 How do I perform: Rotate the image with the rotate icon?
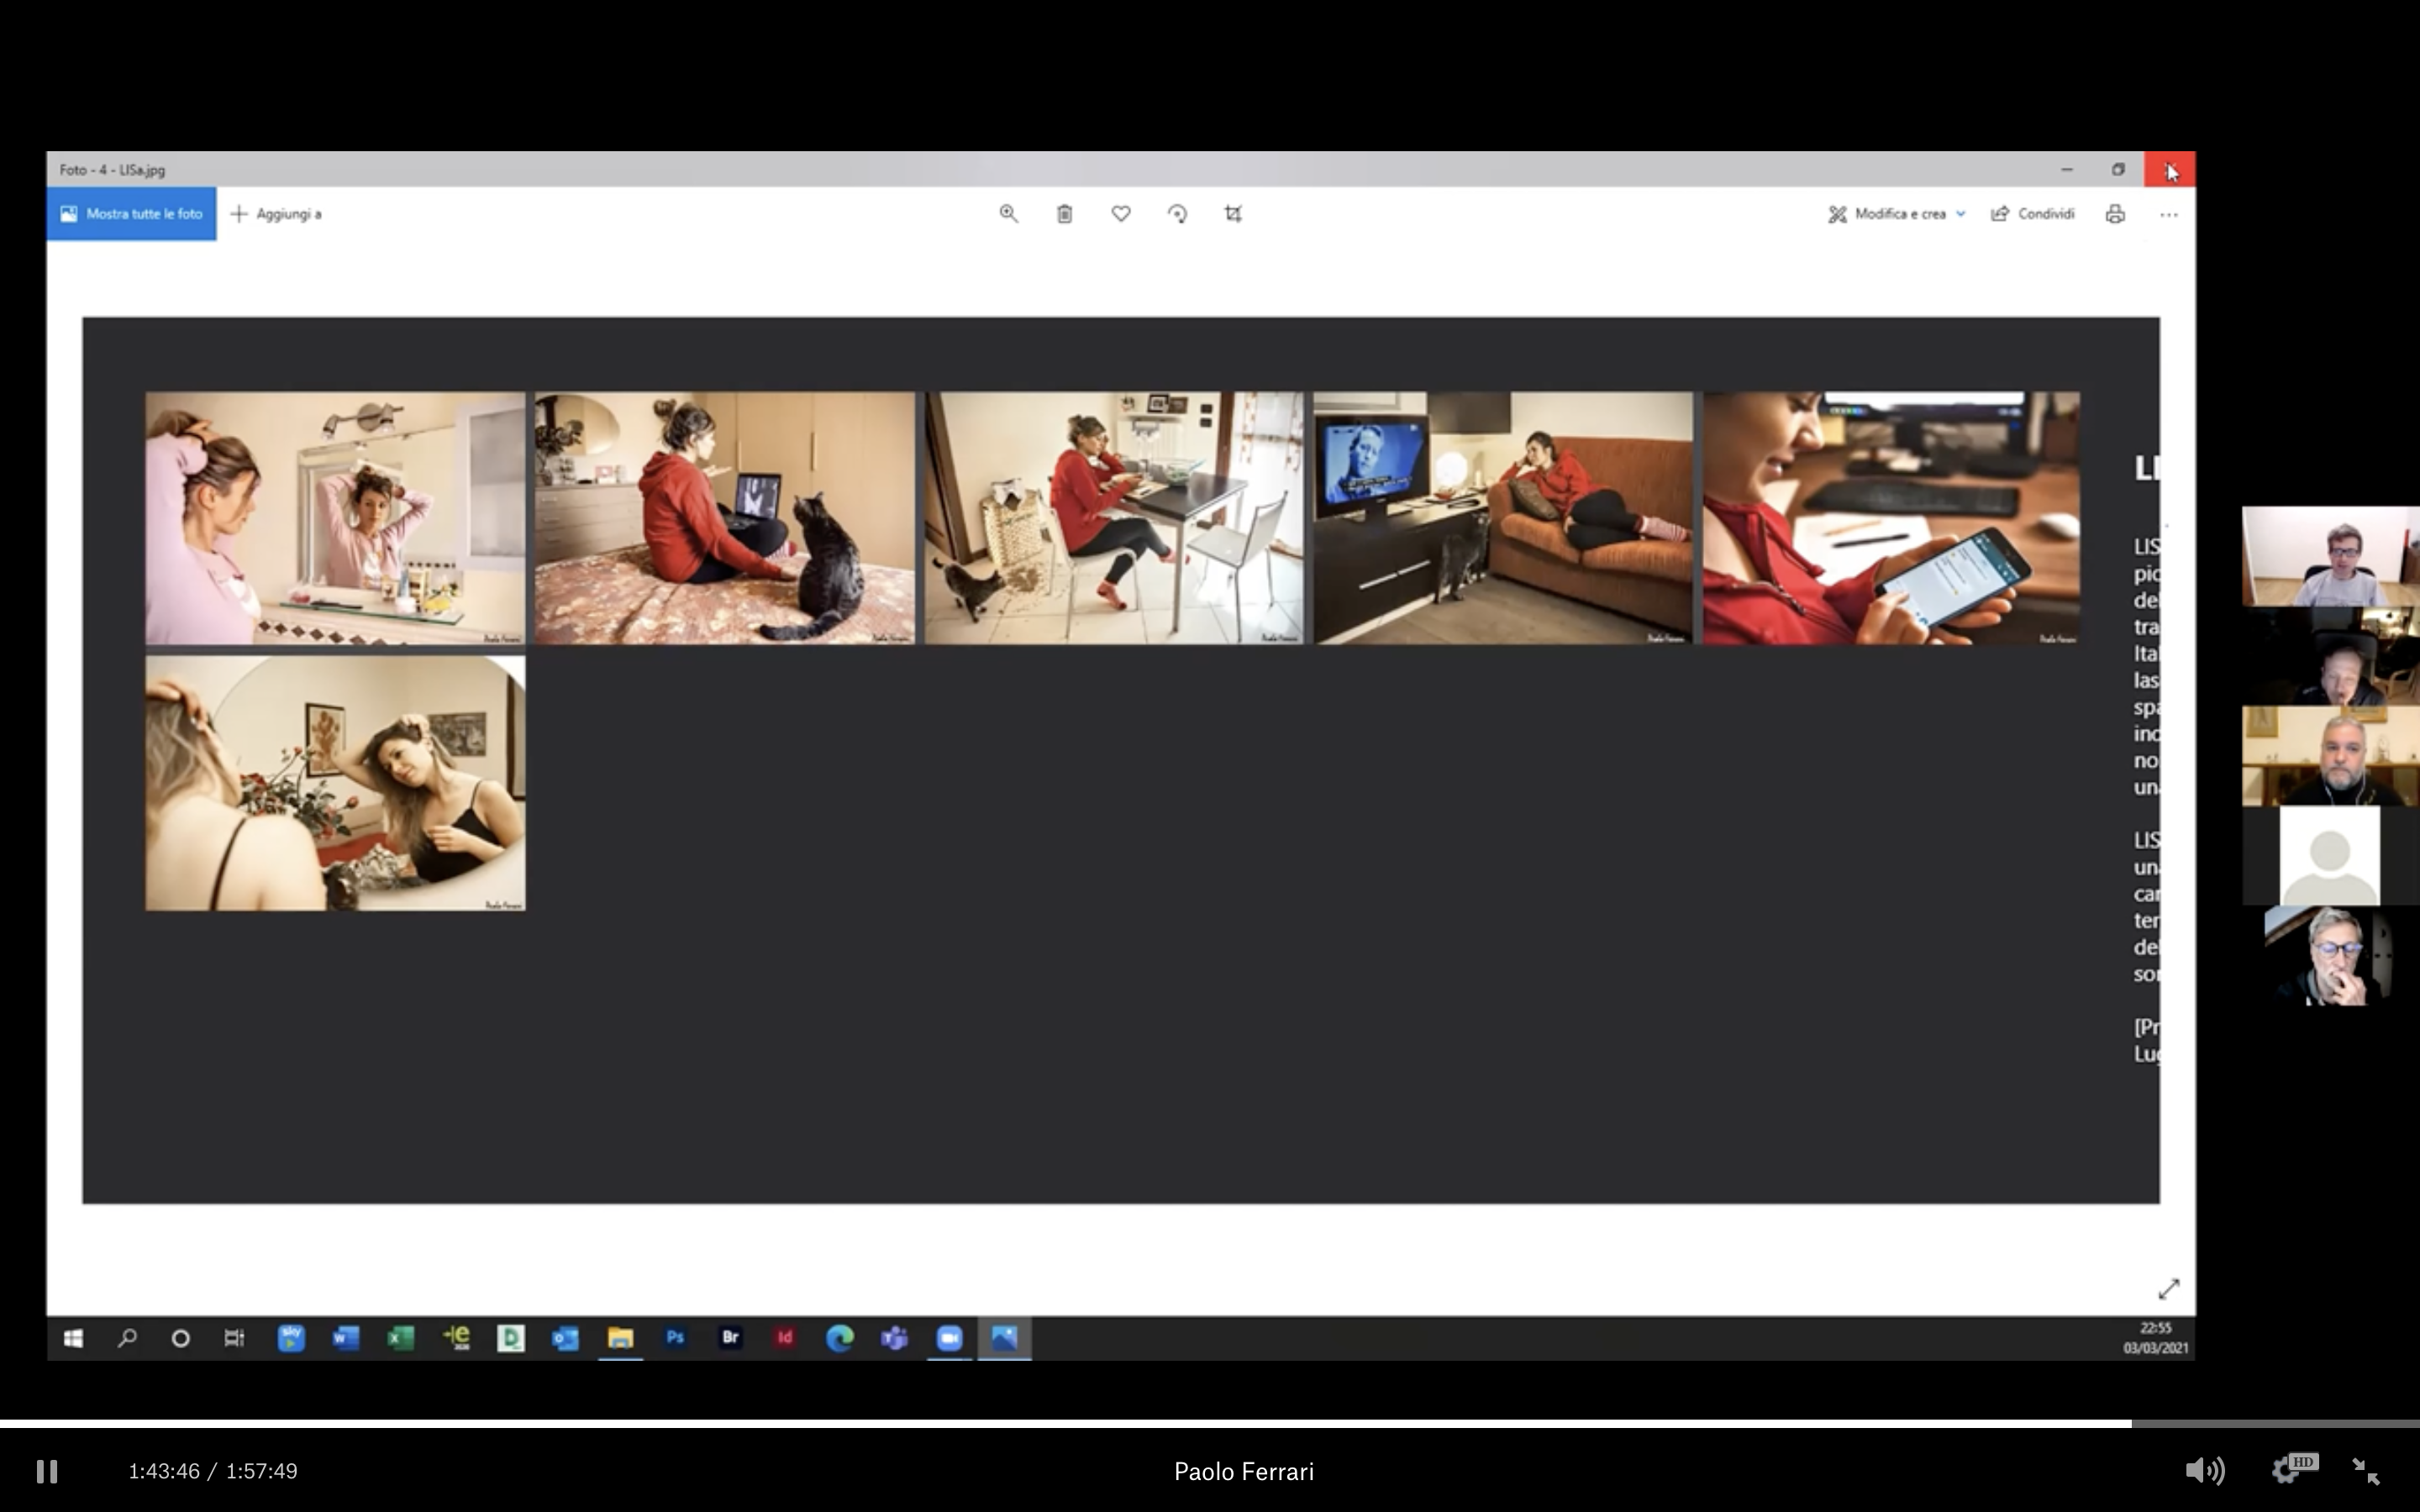pos(1177,214)
